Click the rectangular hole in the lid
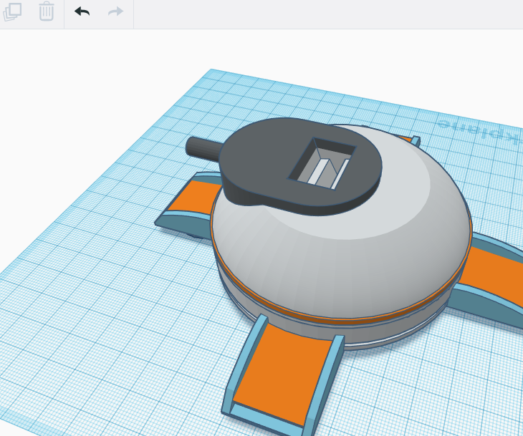The image size is (523, 436). 322,163
